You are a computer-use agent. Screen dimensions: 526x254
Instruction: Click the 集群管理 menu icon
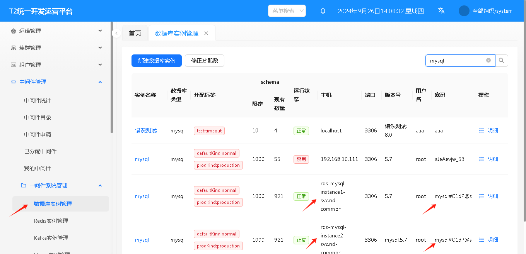pos(14,48)
